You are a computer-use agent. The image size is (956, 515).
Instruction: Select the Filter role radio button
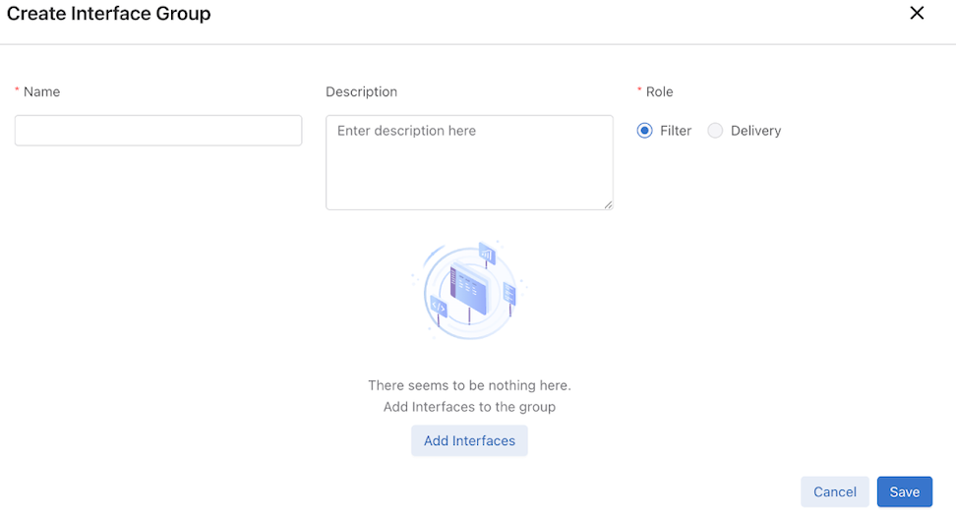(x=644, y=131)
